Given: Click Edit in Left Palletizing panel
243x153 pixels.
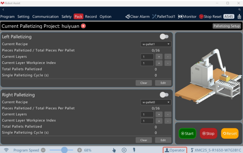Looking at the screenshot, I should pyautogui.click(x=163, y=83).
